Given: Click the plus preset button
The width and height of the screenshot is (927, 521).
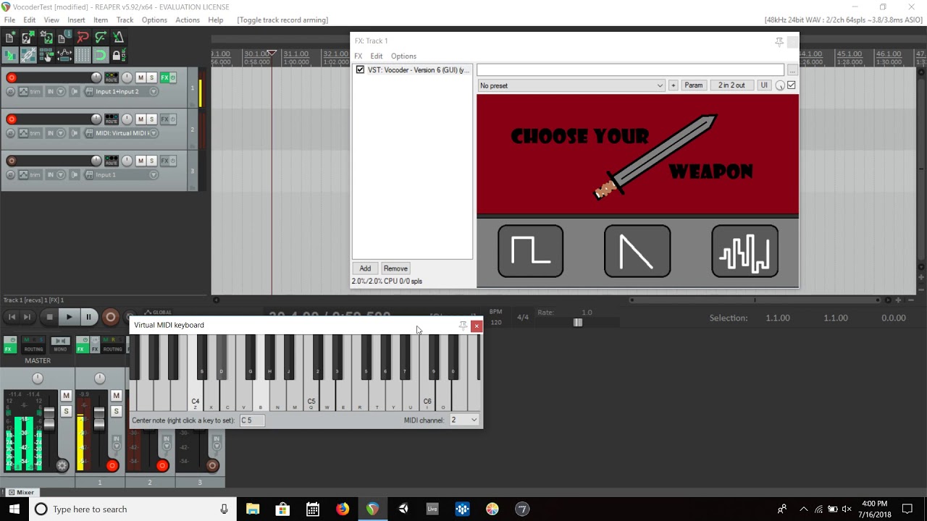Looking at the screenshot, I should point(673,85).
